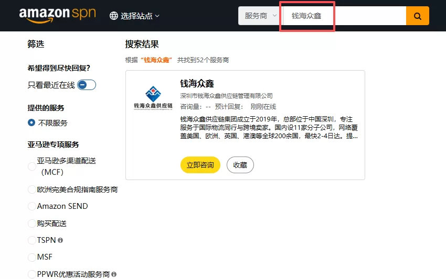Click the 钱海众鑫供应链 company logo thumbnail
446x279 pixels.
point(153,98)
